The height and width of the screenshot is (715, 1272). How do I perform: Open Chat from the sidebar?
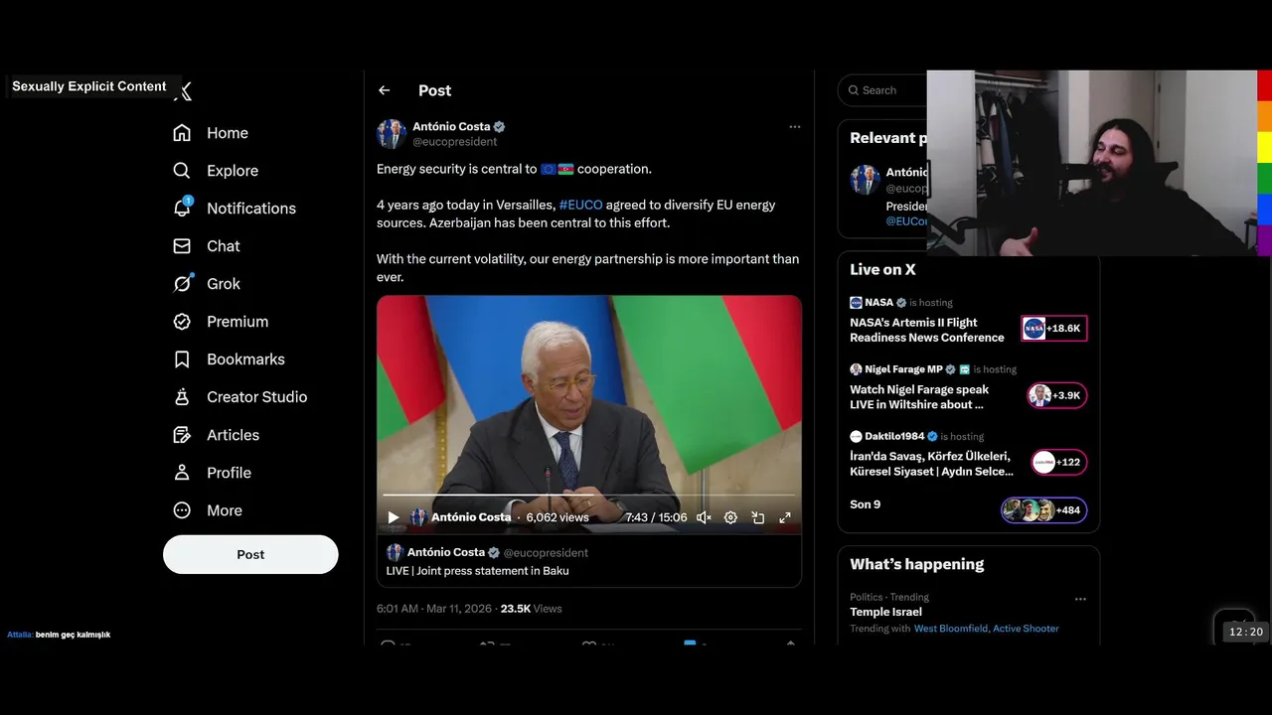tap(207, 246)
